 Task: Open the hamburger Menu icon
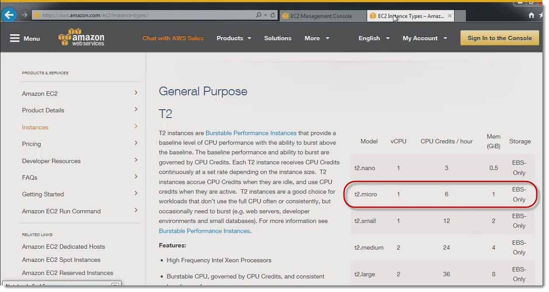pos(15,38)
